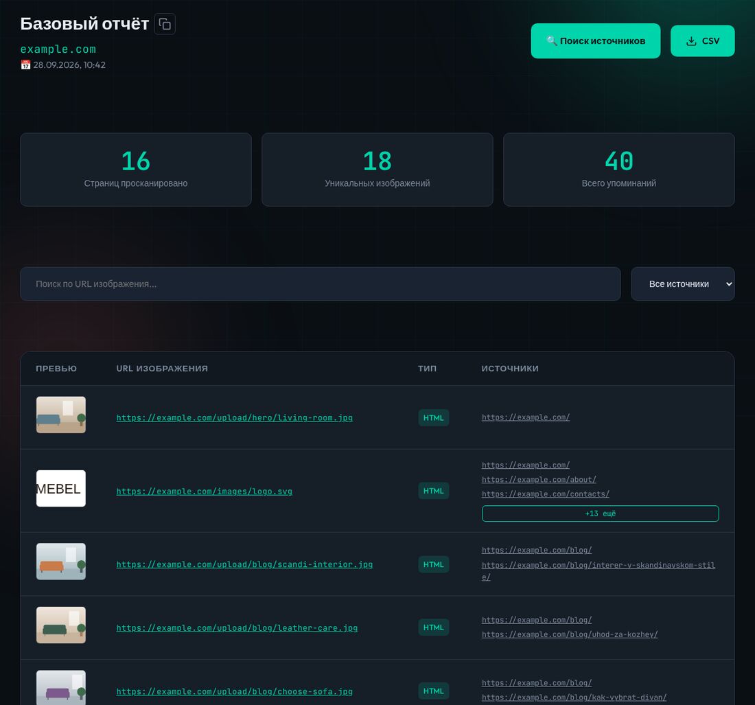
Task: Open the example.com domain link
Action: pyautogui.click(x=58, y=49)
